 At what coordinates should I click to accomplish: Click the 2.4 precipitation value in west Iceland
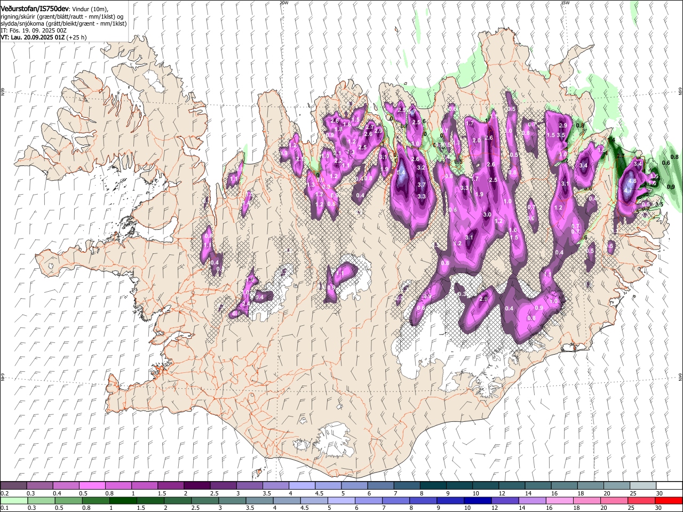pos(246,303)
